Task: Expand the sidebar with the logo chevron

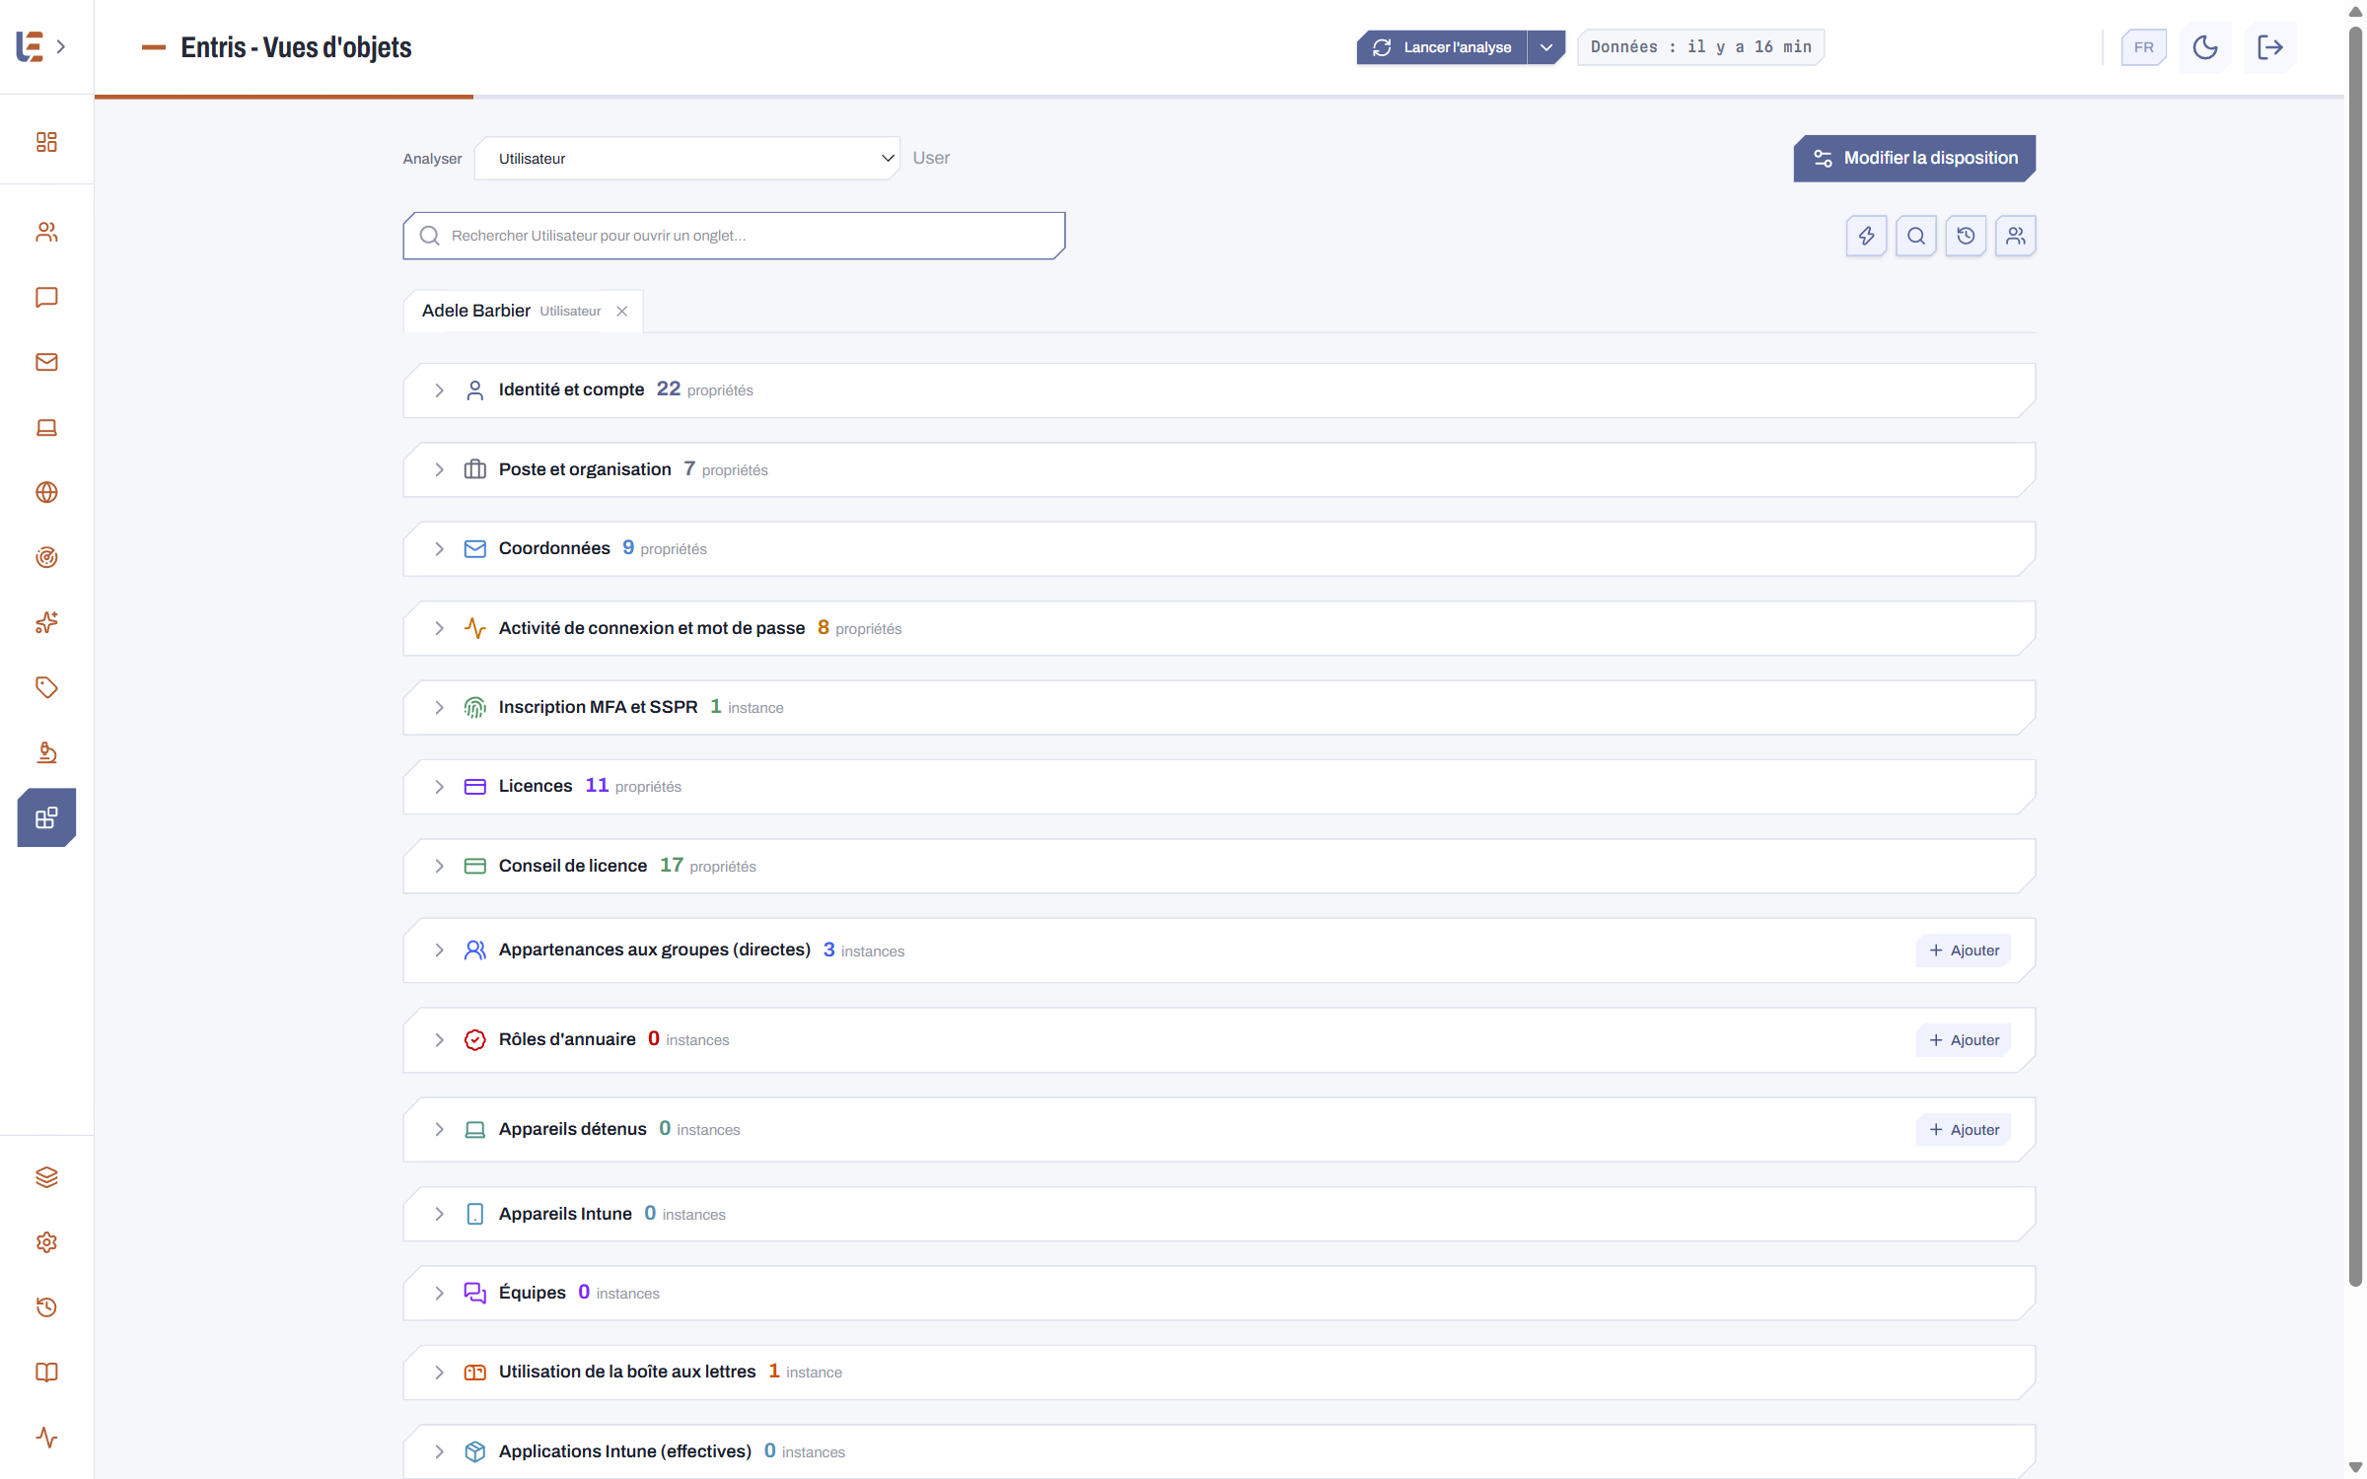Action: (x=61, y=46)
